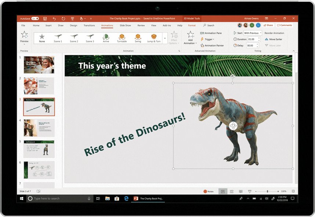Open the Animation group dialog launcher

click(x=179, y=51)
